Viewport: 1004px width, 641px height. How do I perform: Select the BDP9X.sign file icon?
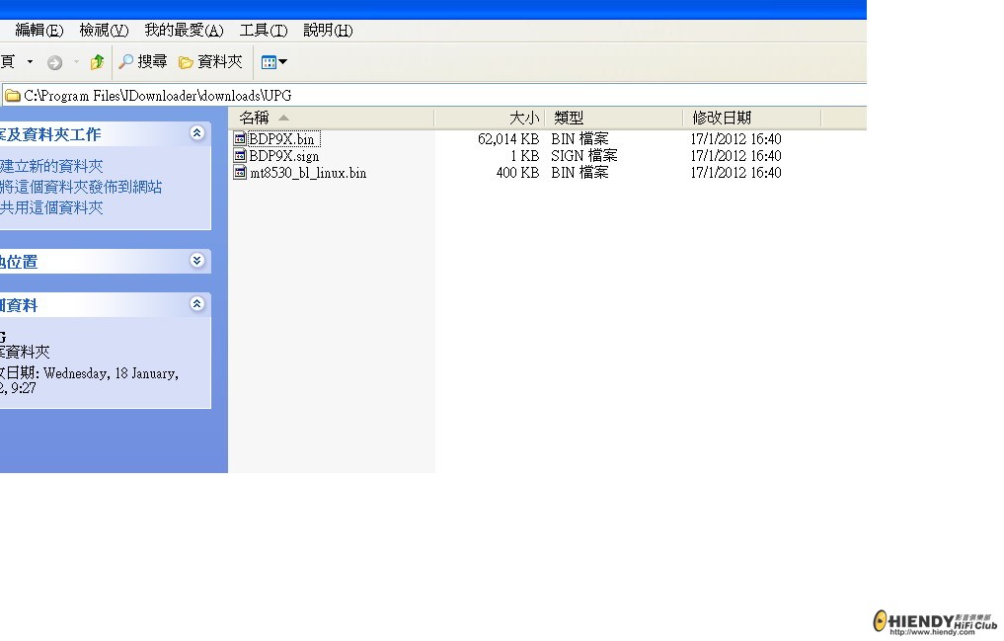point(240,156)
